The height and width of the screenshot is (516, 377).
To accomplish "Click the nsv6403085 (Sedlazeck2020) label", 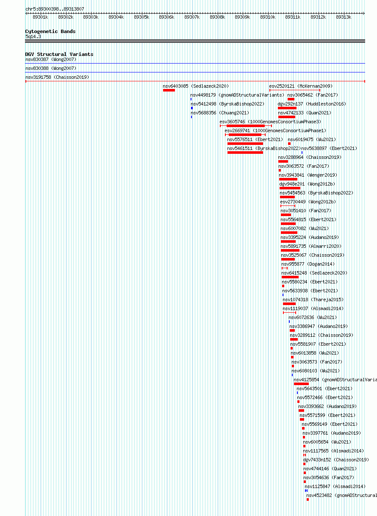I will [x=196, y=86].
